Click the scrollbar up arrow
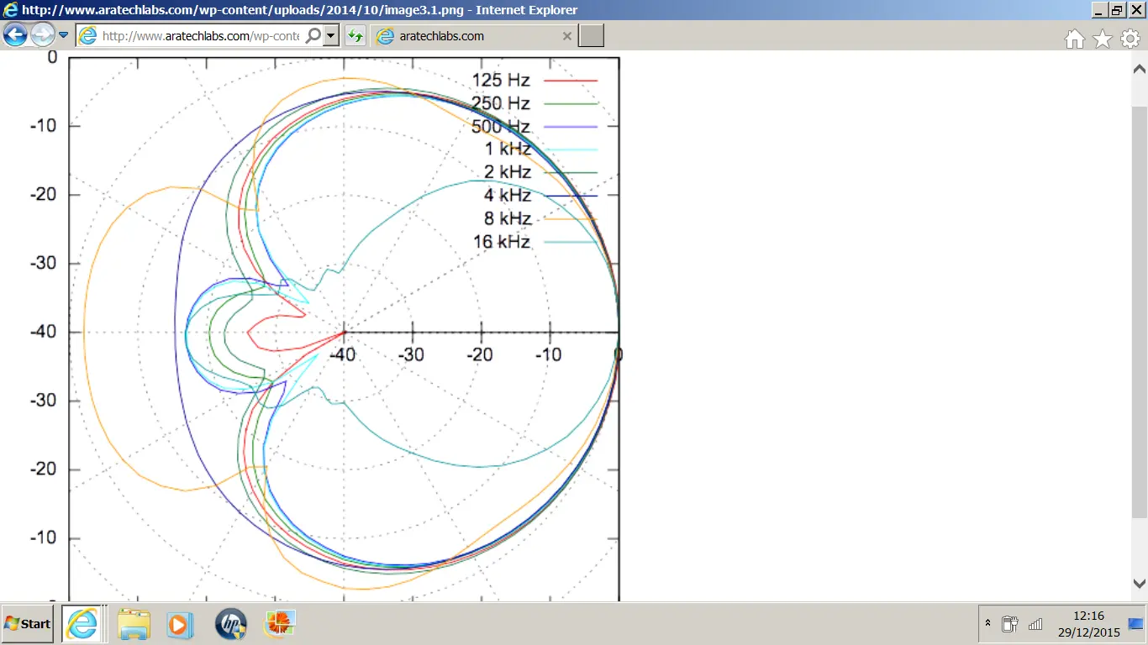 pos(1140,70)
